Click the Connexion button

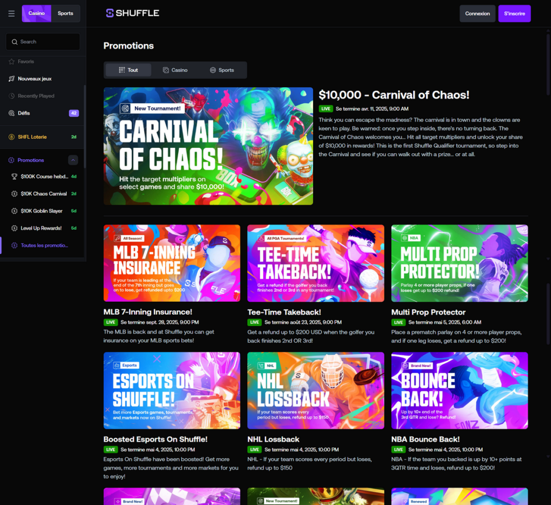[x=478, y=13]
